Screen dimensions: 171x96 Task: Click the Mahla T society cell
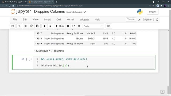point(91,33)
